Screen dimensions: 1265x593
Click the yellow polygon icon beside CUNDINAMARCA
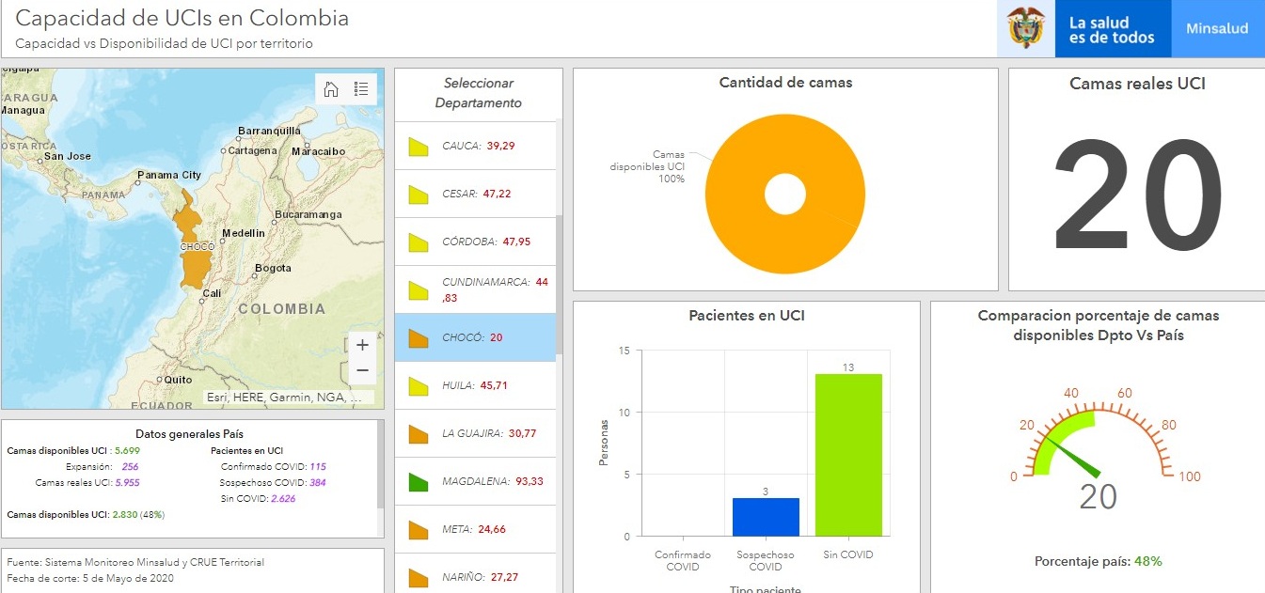(x=419, y=290)
